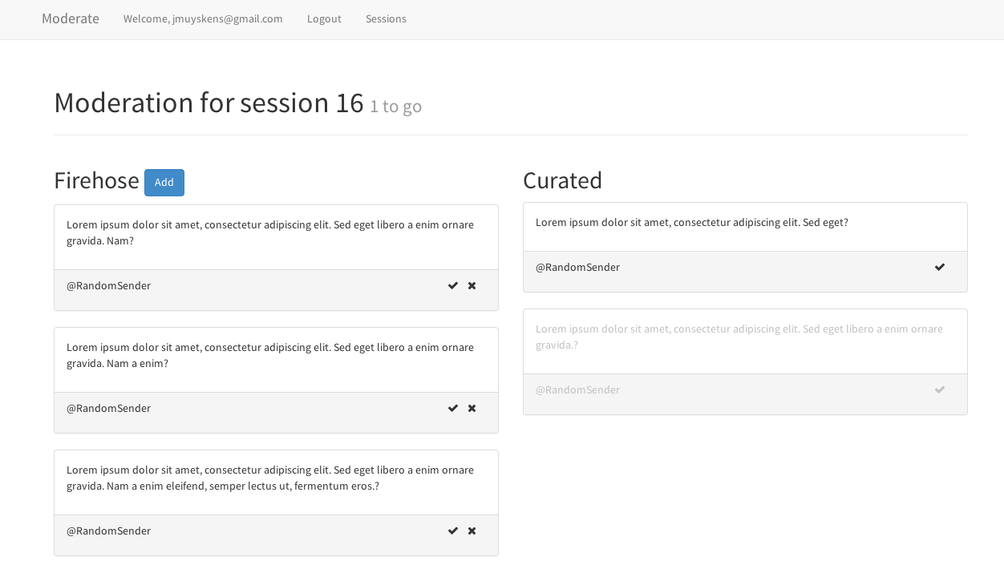Image resolution: width=1004 pixels, height=581 pixels.
Task: Select the Firehose question text ending "Nam a enim?"
Action: (270, 355)
